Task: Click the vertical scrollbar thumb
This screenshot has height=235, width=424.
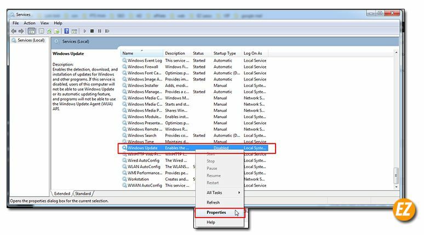Action: click(396, 176)
